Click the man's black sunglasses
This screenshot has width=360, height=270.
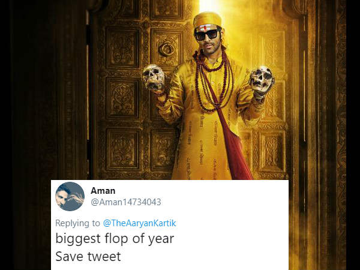point(208,35)
